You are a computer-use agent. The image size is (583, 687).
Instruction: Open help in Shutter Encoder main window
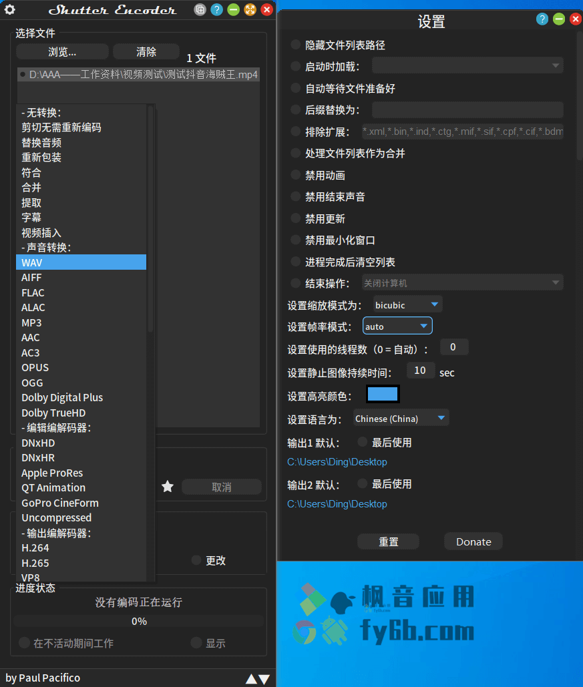216,9
